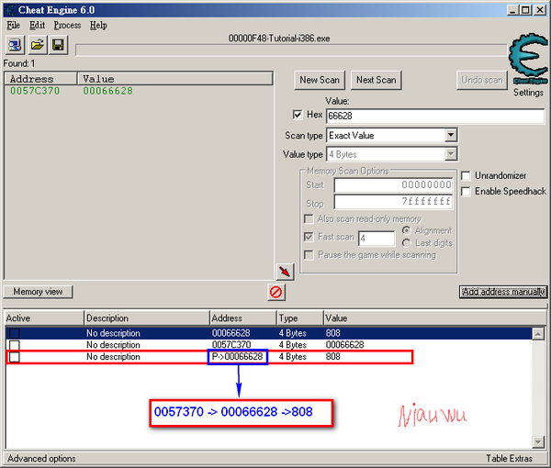Activate checkbox for address 0057C370 row
The width and height of the screenshot is (551, 468).
15,345
